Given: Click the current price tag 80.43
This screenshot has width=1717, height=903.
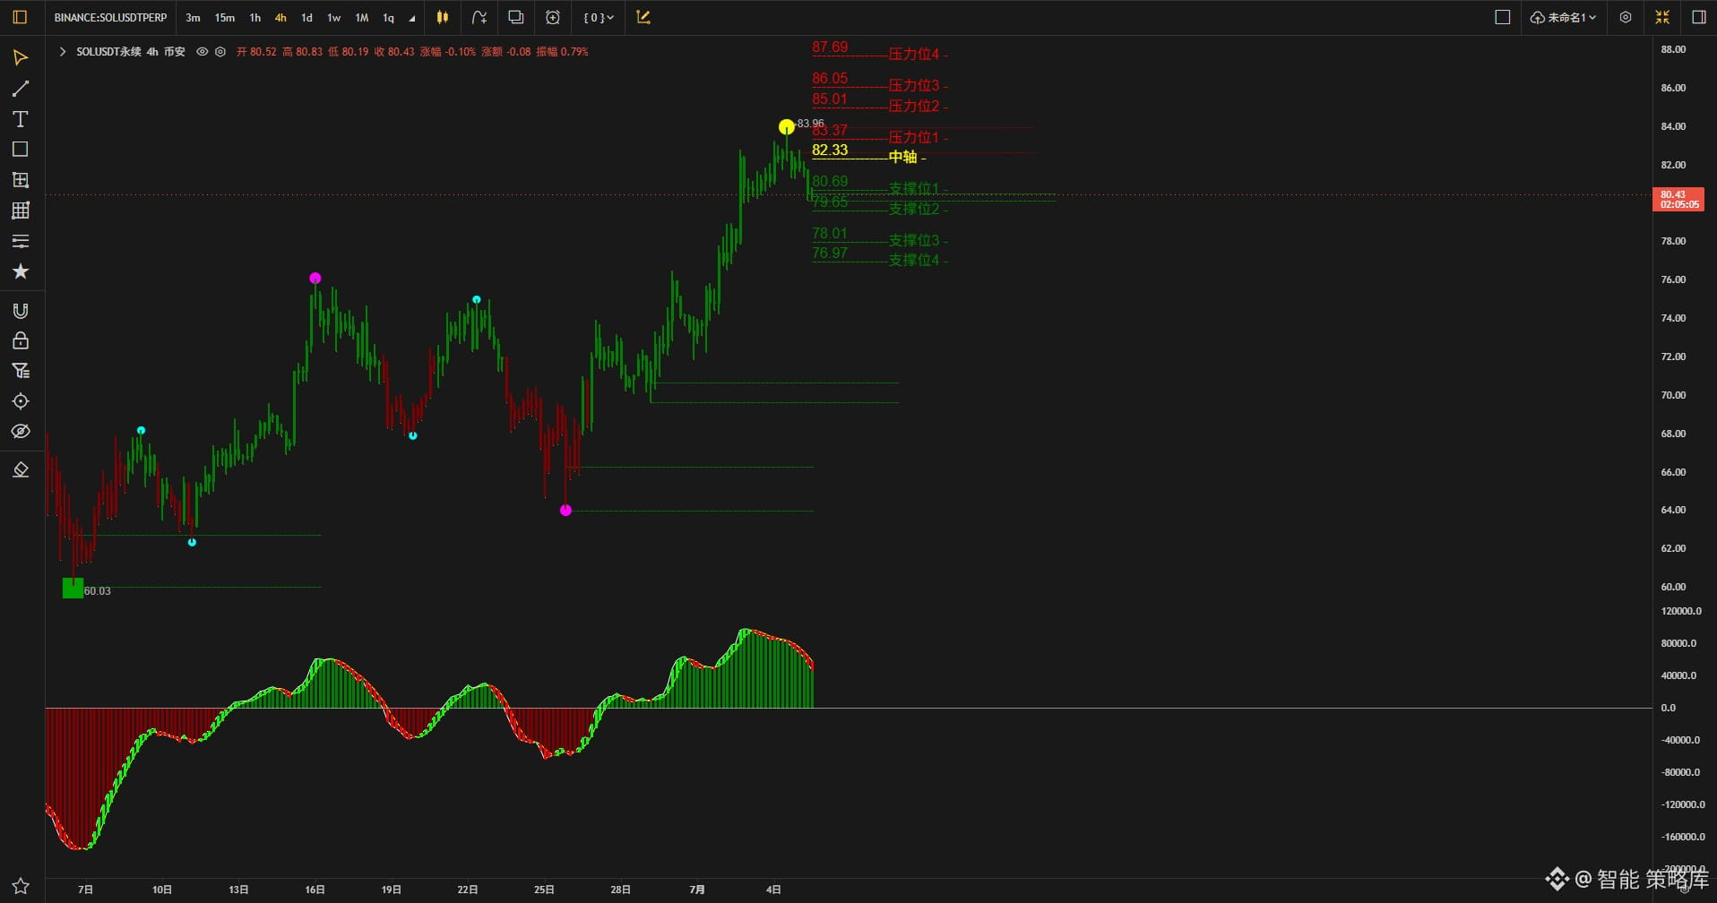Looking at the screenshot, I should click(x=1678, y=200).
